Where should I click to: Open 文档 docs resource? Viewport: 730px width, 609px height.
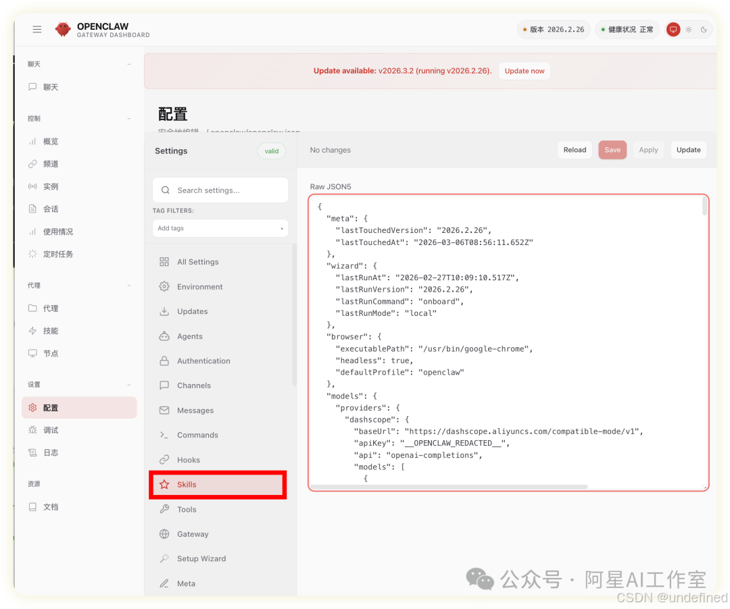tap(79, 507)
